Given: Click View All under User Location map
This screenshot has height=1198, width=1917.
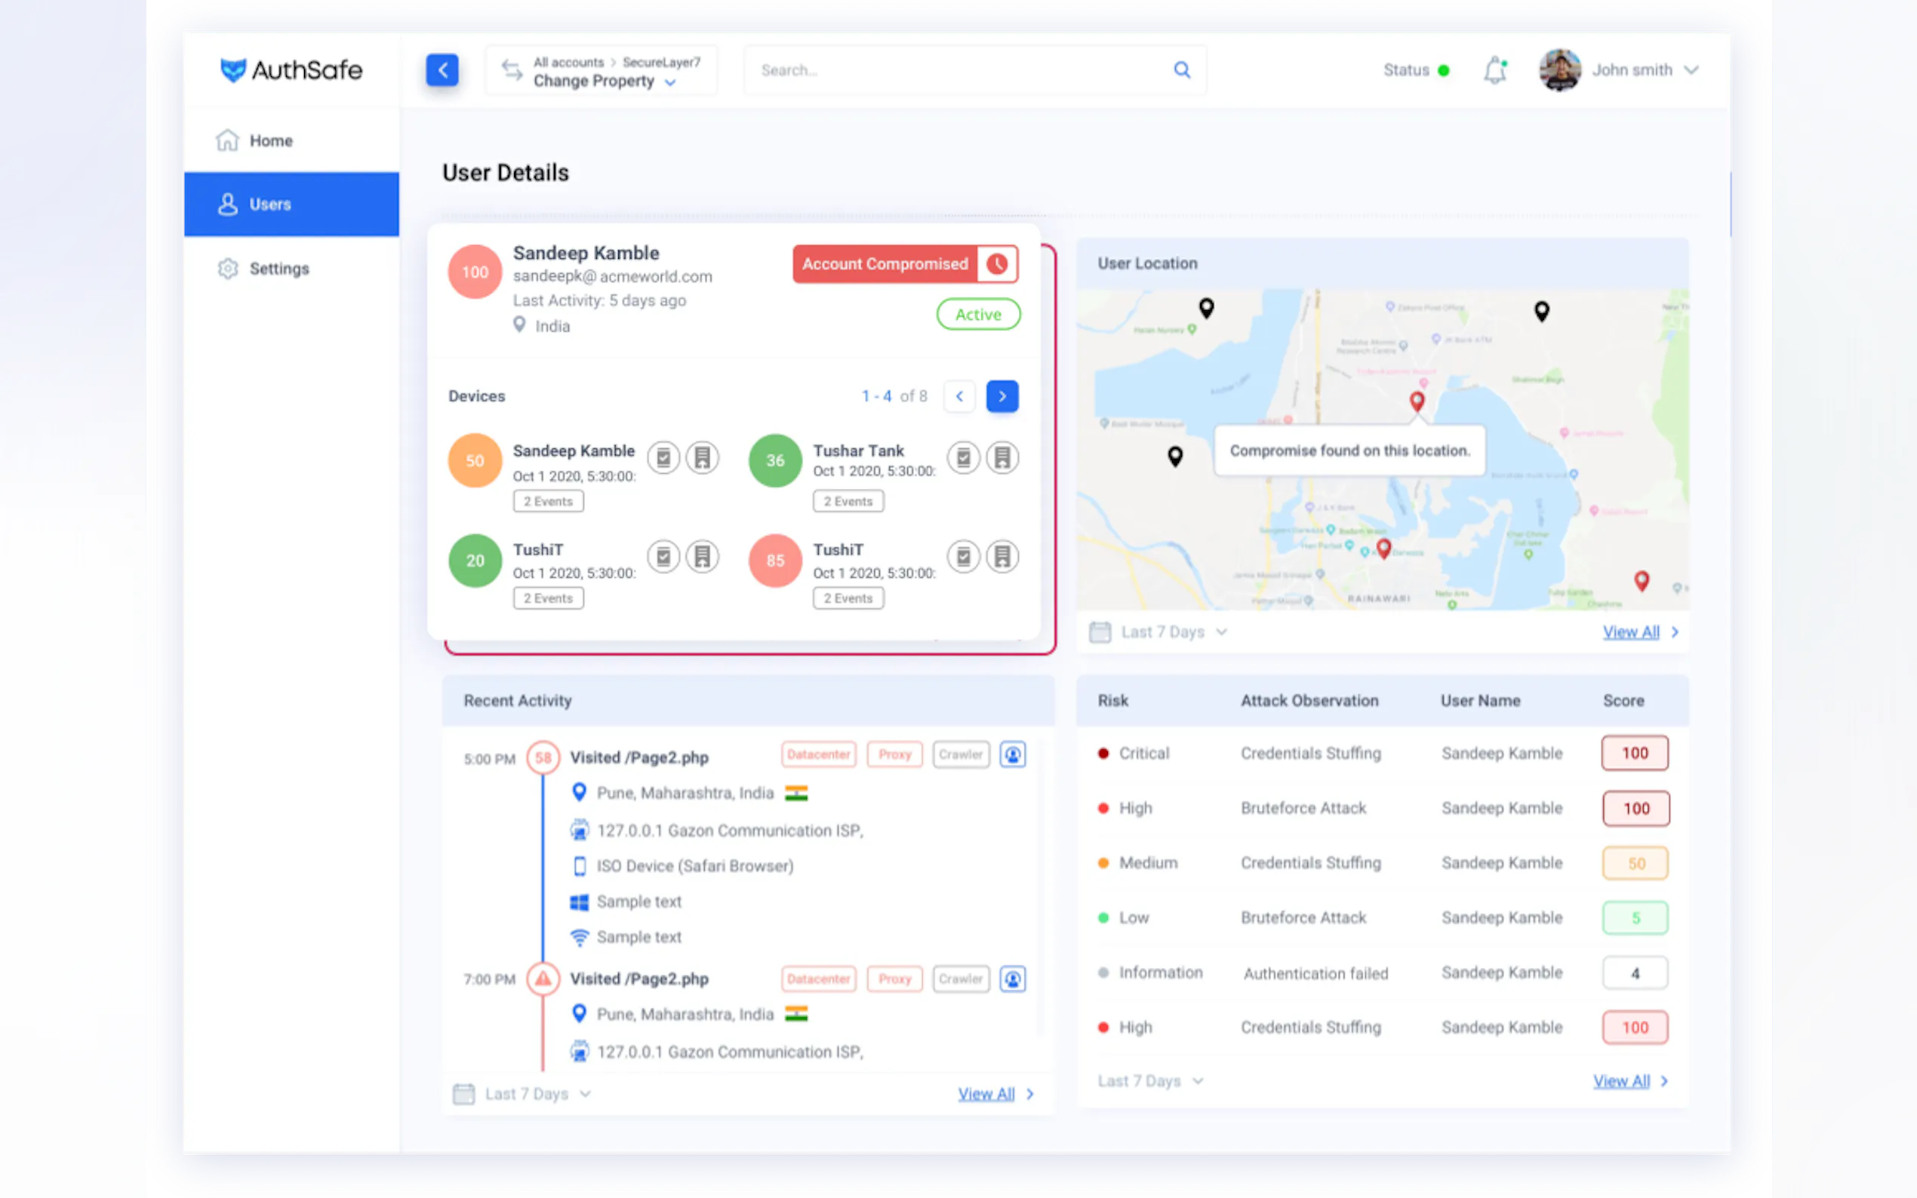Looking at the screenshot, I should tap(1631, 632).
